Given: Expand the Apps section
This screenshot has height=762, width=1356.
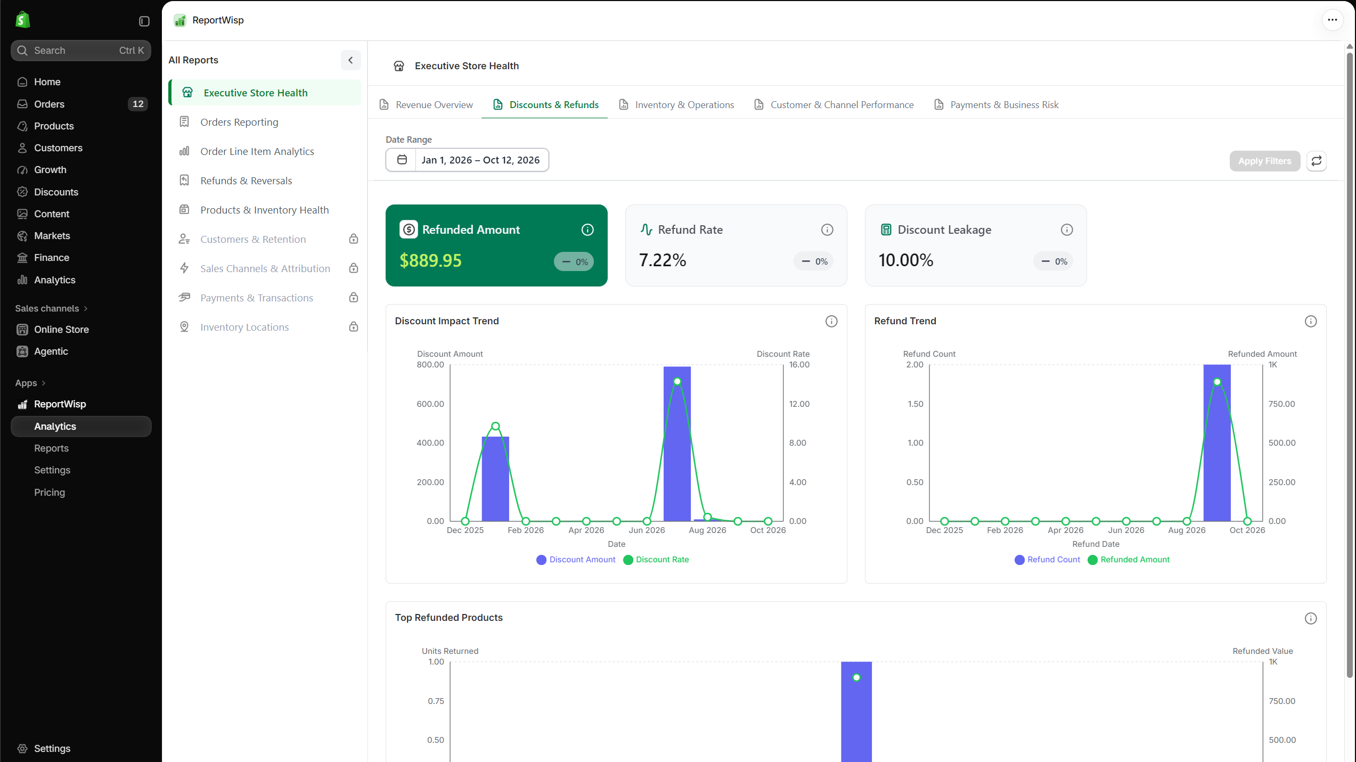Looking at the screenshot, I should click(x=30, y=383).
